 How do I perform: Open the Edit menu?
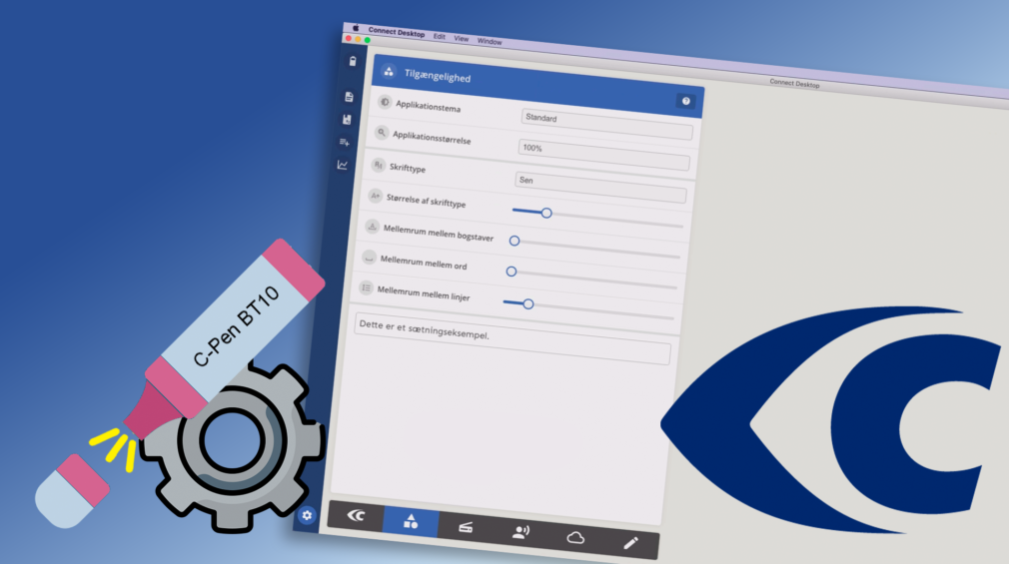pyautogui.click(x=440, y=36)
